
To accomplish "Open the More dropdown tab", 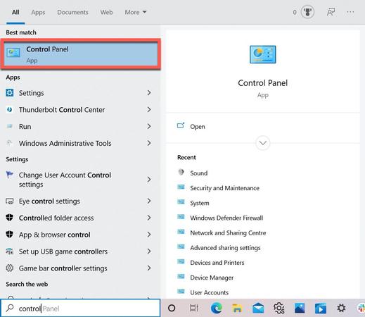I will pos(136,12).
